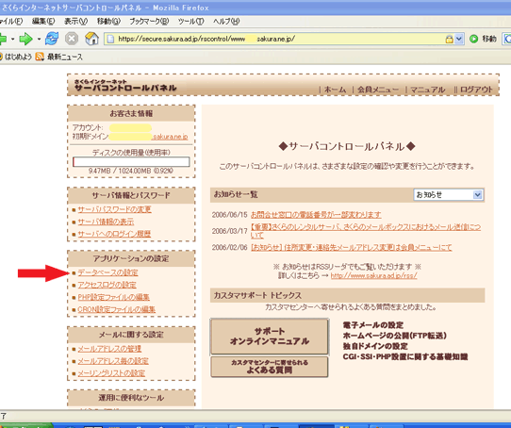
Task: Click the green 移動 go button
Action: (x=483, y=39)
